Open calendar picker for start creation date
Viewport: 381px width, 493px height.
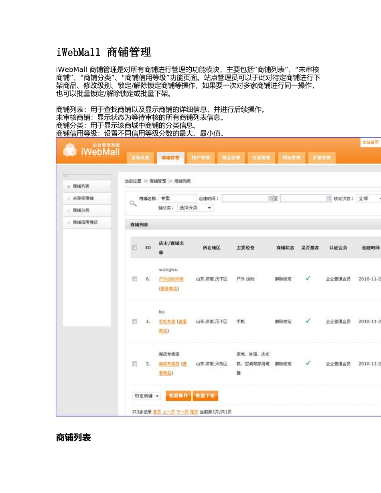[270, 198]
